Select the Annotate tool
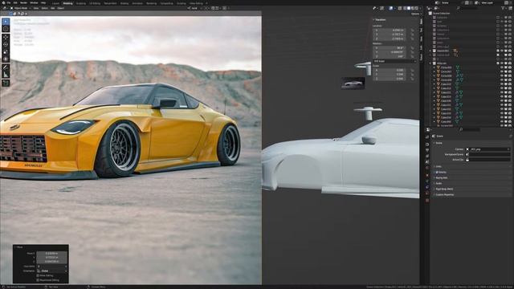Image resolution: width=514 pixels, height=289 pixels. pyautogui.click(x=6, y=67)
